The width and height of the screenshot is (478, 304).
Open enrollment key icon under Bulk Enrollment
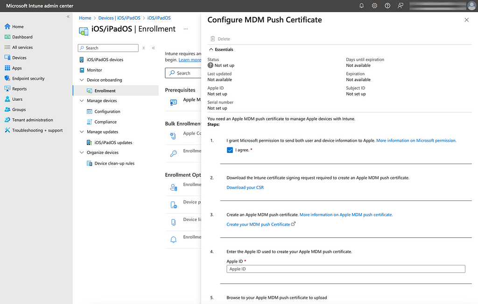point(173,153)
